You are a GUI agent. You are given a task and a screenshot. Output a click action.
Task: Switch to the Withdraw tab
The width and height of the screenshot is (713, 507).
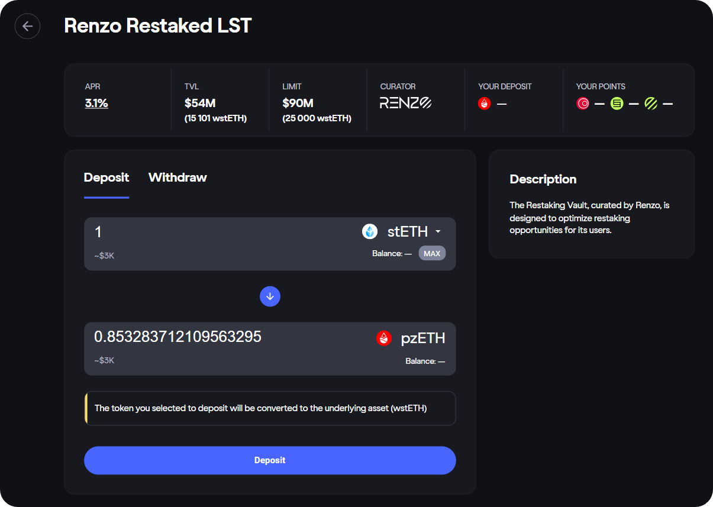pos(178,177)
